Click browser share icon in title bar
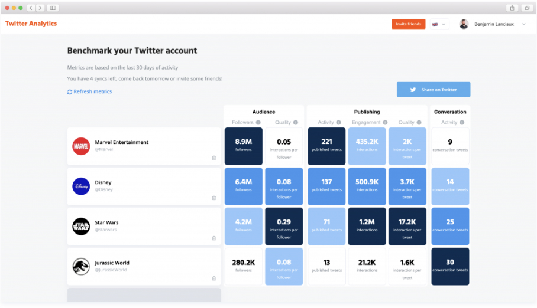The image size is (537, 308). 512,8
